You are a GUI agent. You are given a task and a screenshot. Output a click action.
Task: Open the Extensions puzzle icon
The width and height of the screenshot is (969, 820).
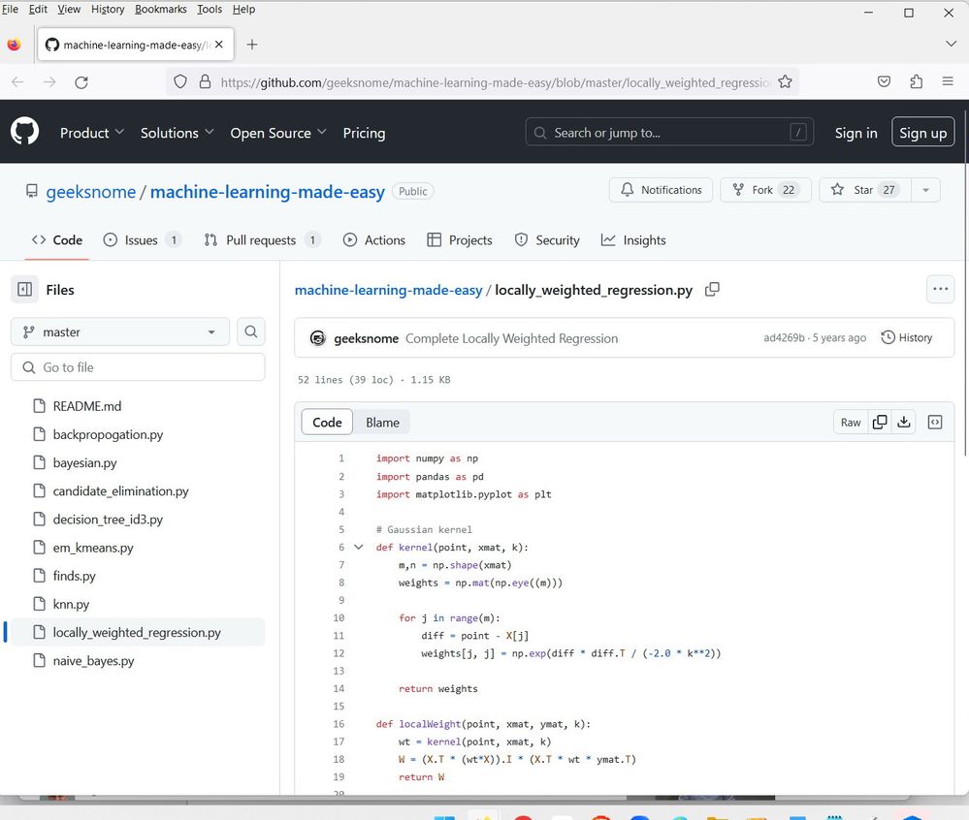point(917,81)
